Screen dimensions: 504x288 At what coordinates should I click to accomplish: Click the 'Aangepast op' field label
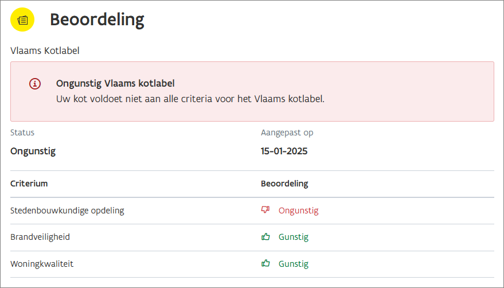287,133
